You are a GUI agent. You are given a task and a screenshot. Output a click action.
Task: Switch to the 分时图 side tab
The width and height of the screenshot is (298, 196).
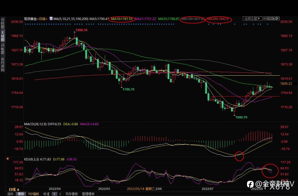click(3, 23)
